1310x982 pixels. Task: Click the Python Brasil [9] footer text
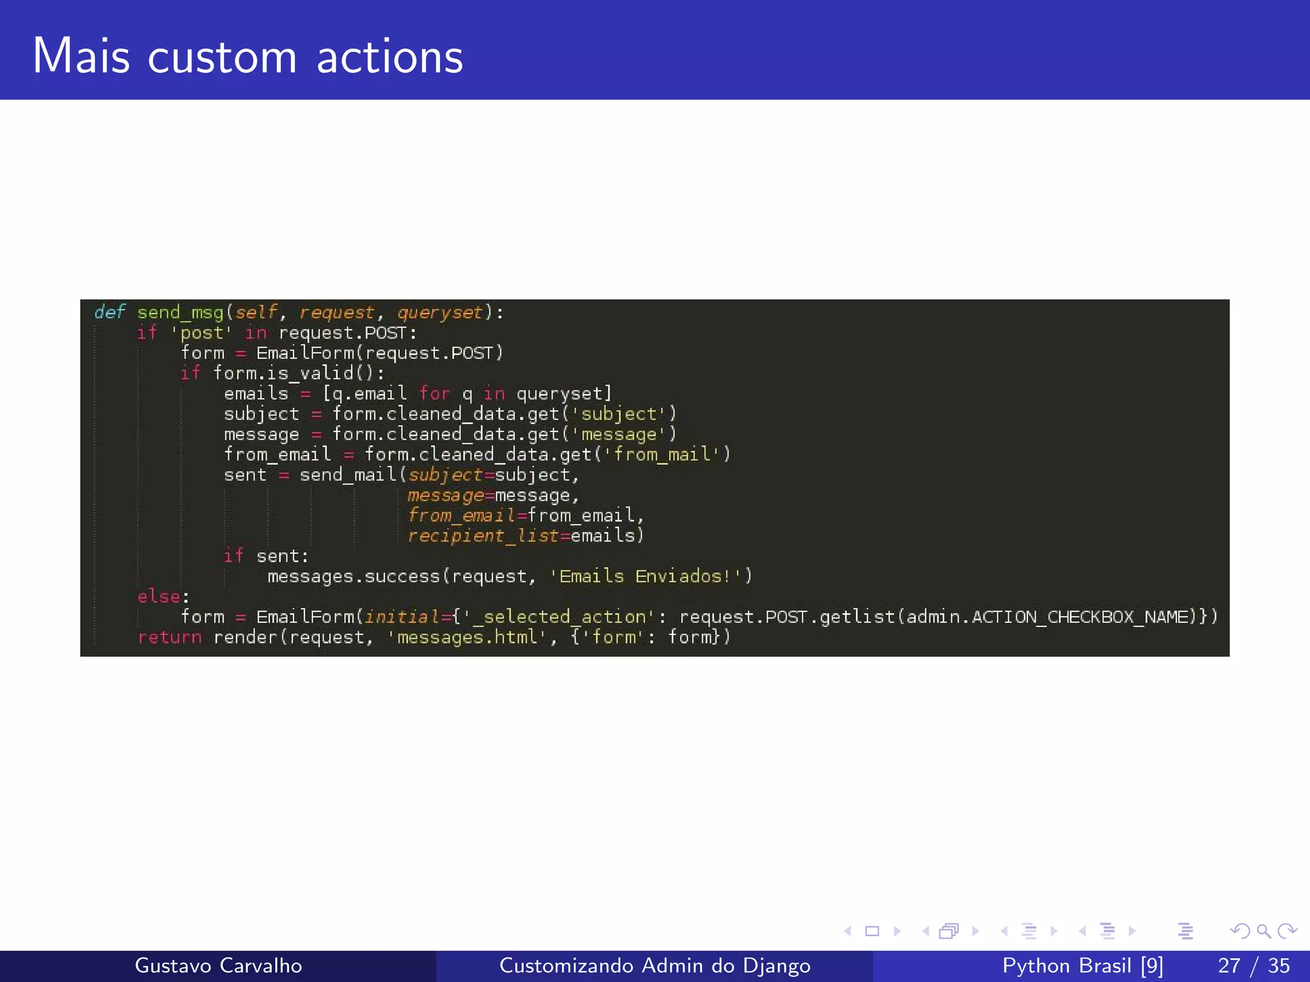point(1082,965)
